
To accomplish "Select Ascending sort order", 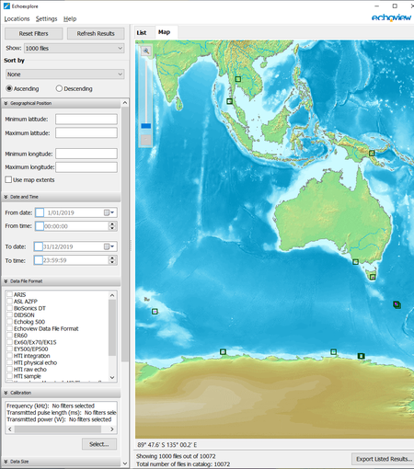I will 9,88.
